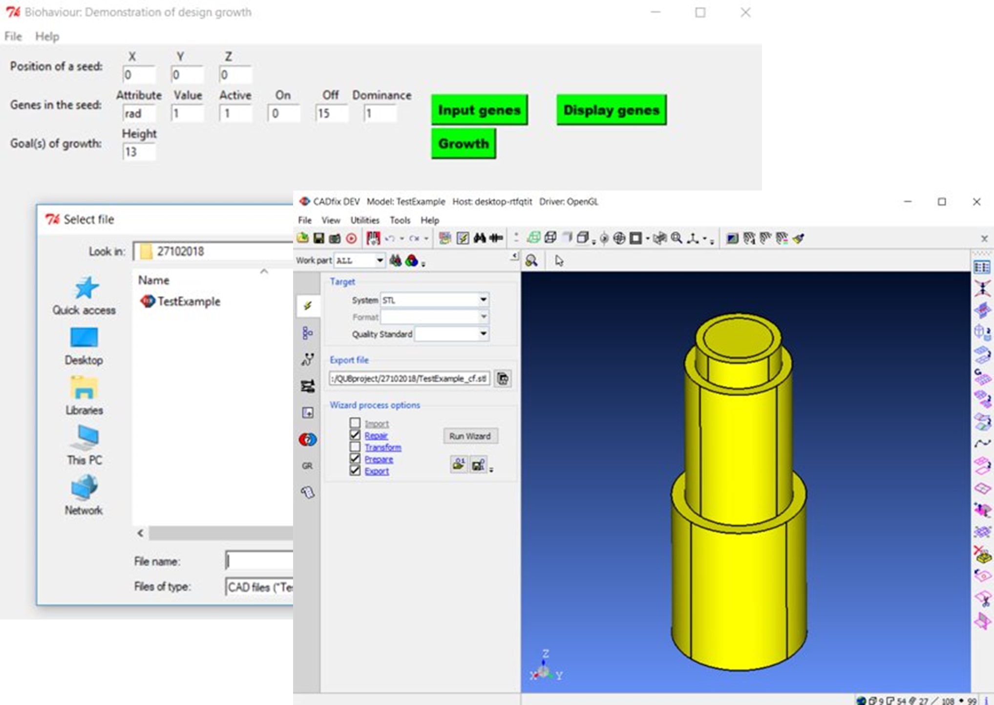
Task: Click the browse icon beside Export file path
Action: [x=503, y=379]
